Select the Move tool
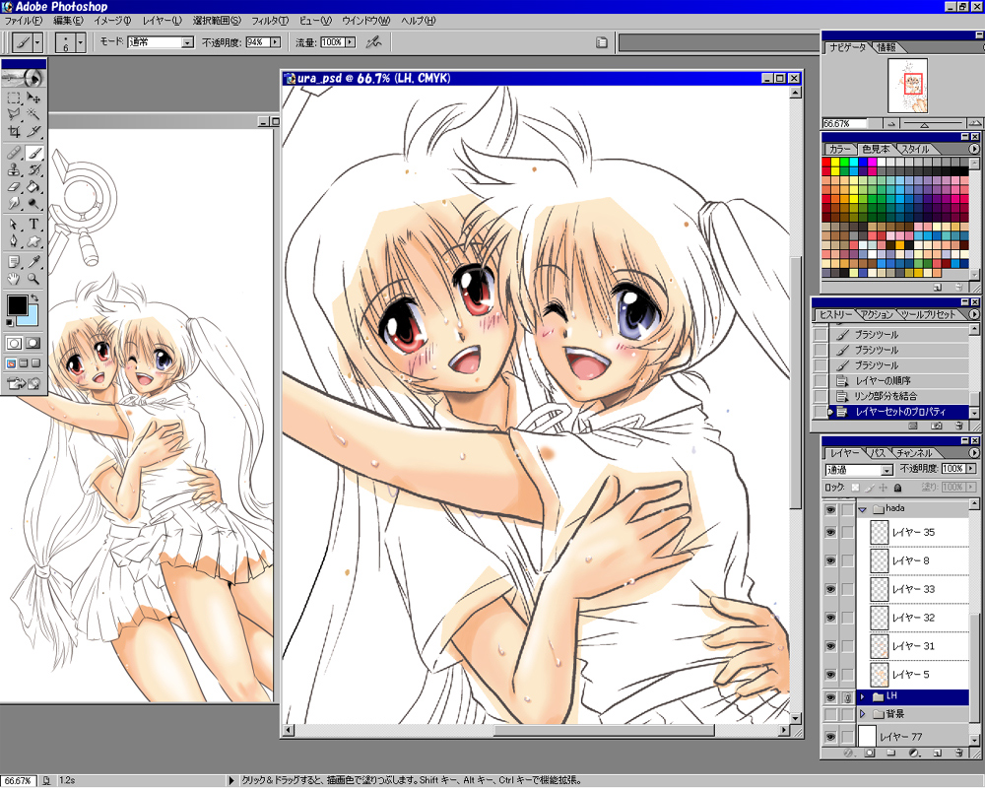The height and width of the screenshot is (788, 985). [x=33, y=98]
